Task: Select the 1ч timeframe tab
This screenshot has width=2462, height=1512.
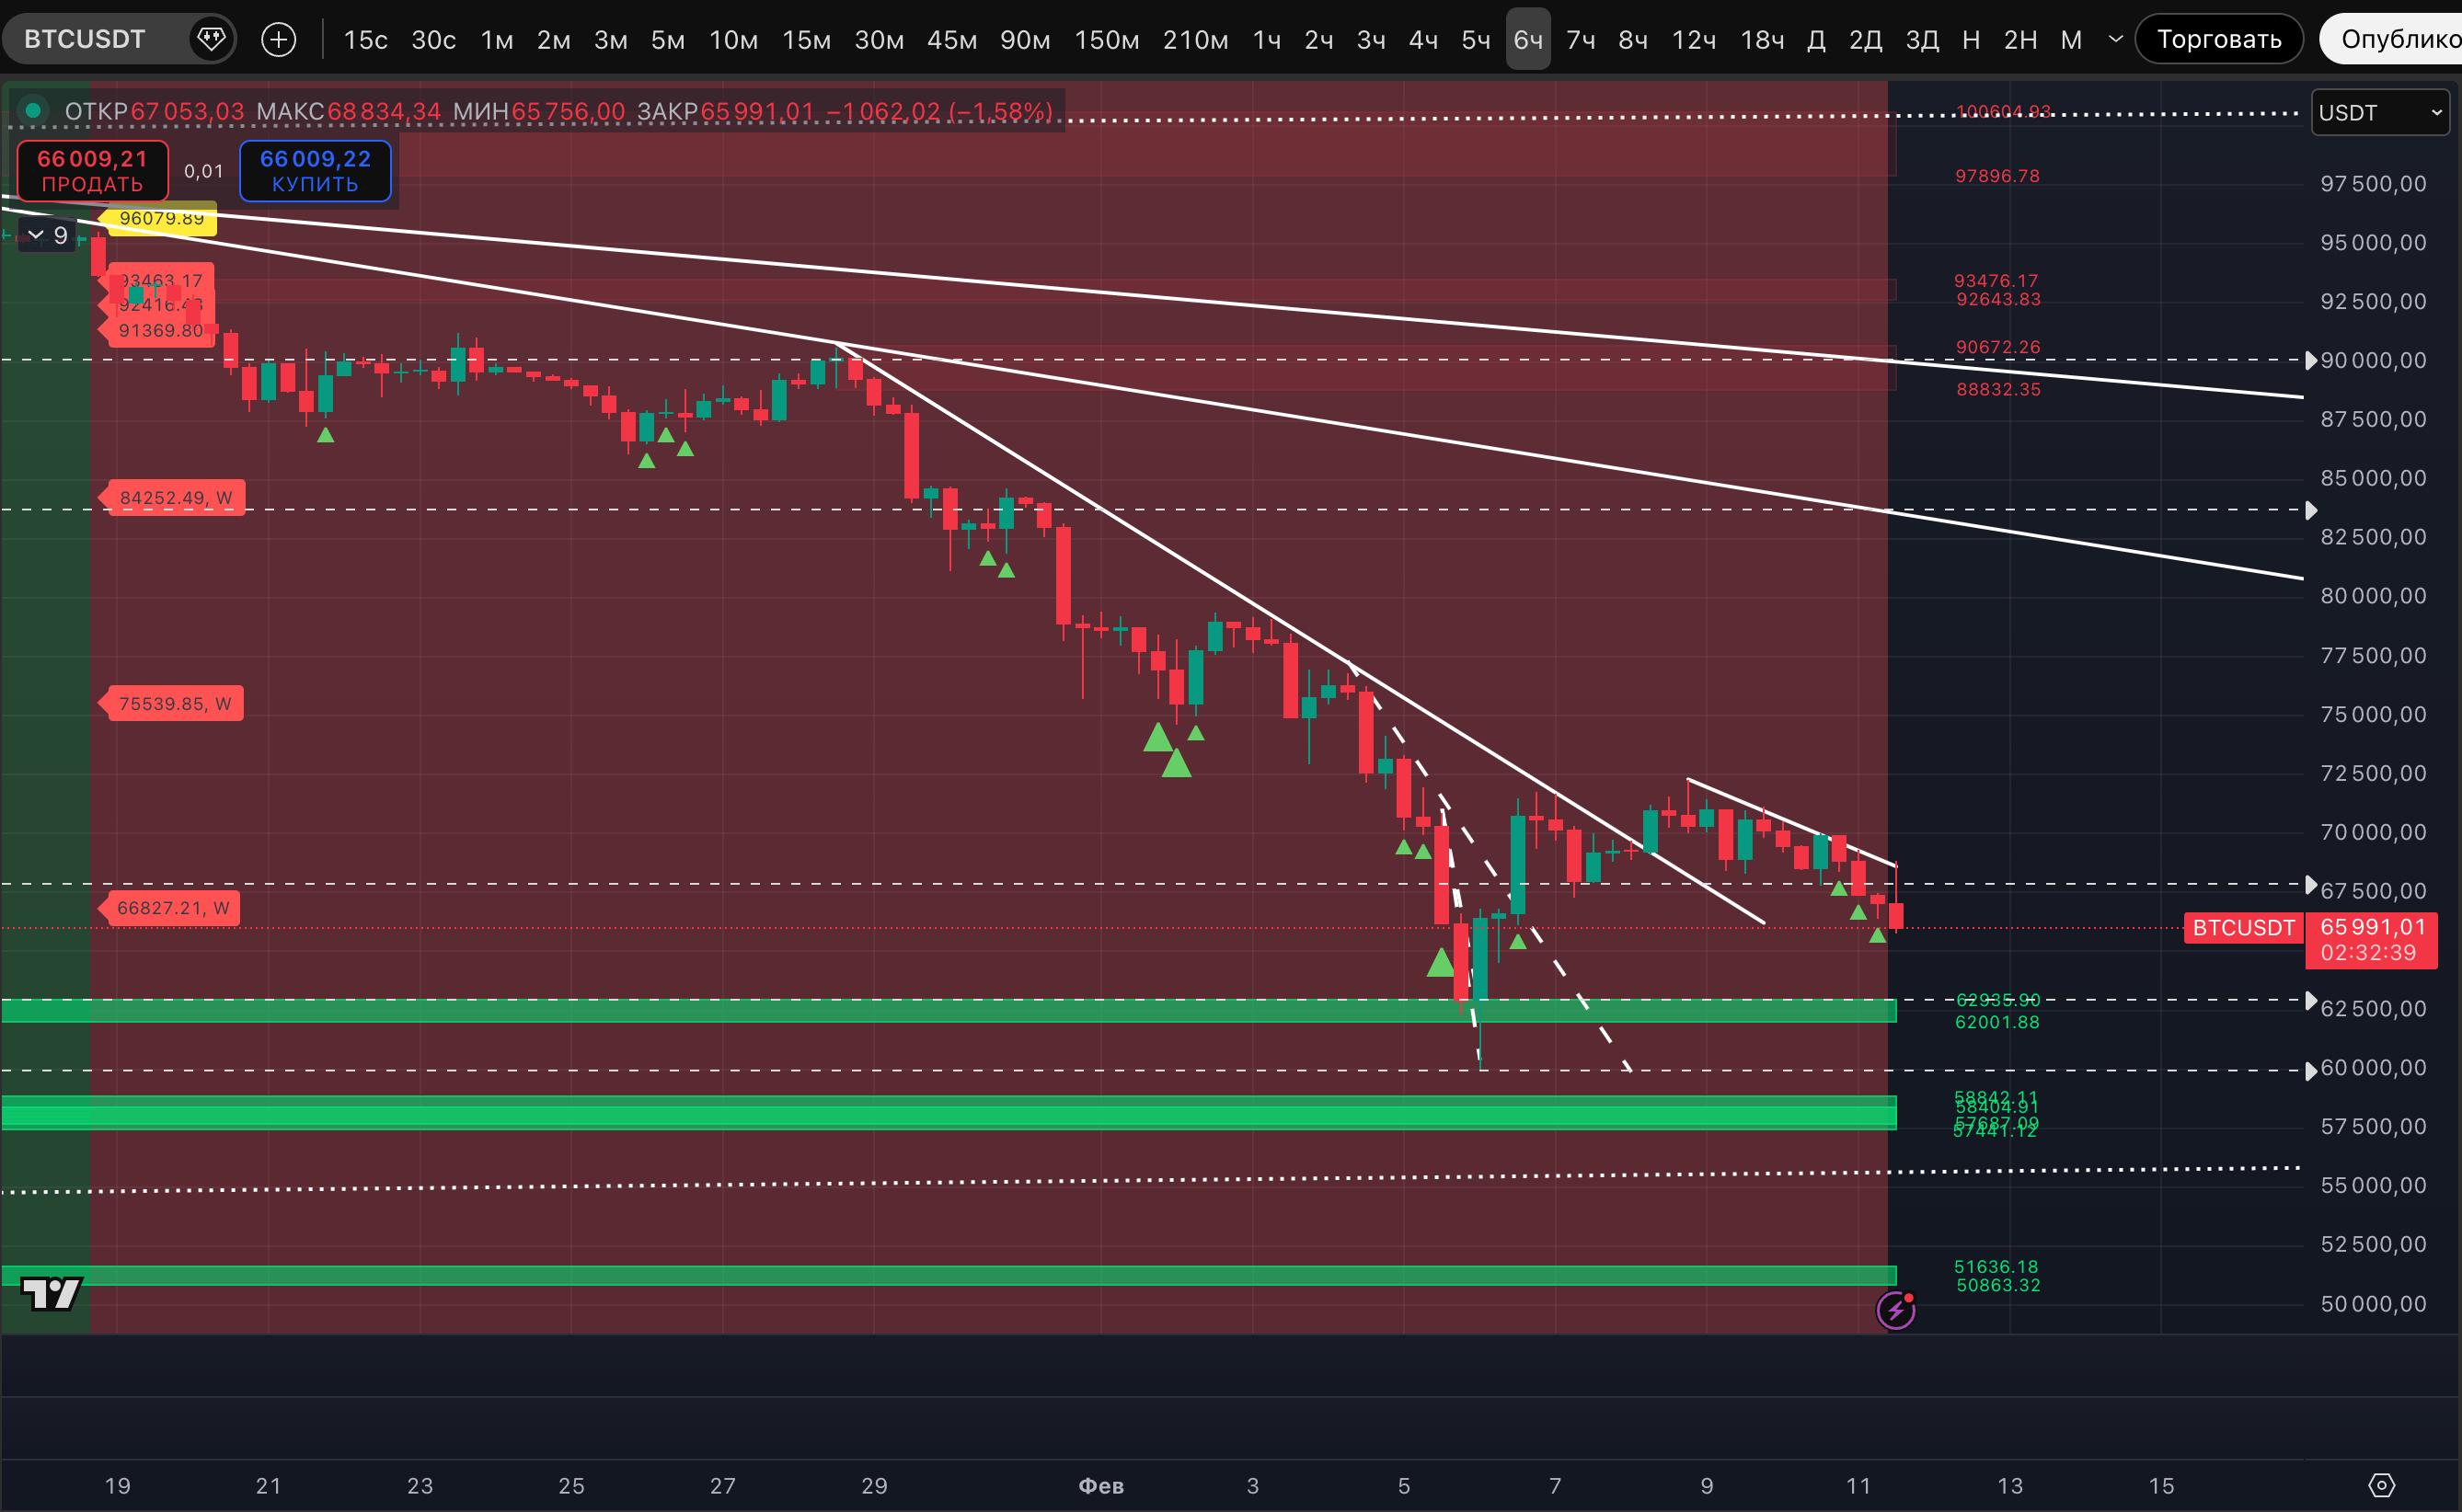Action: tap(1267, 39)
